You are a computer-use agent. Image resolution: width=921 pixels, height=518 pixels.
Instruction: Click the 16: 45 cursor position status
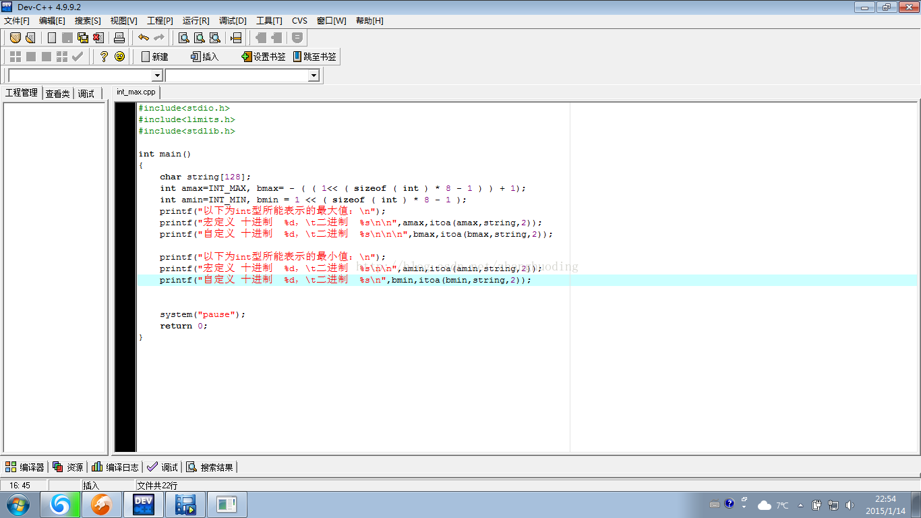pos(20,485)
